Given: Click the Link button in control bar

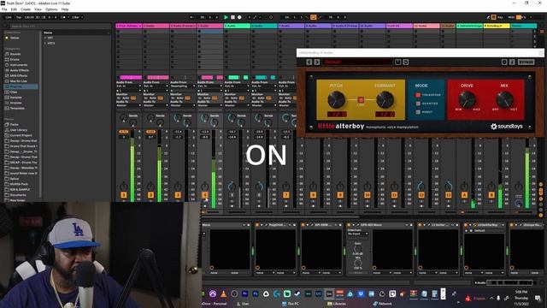Looking at the screenshot, I should click(x=9, y=17).
